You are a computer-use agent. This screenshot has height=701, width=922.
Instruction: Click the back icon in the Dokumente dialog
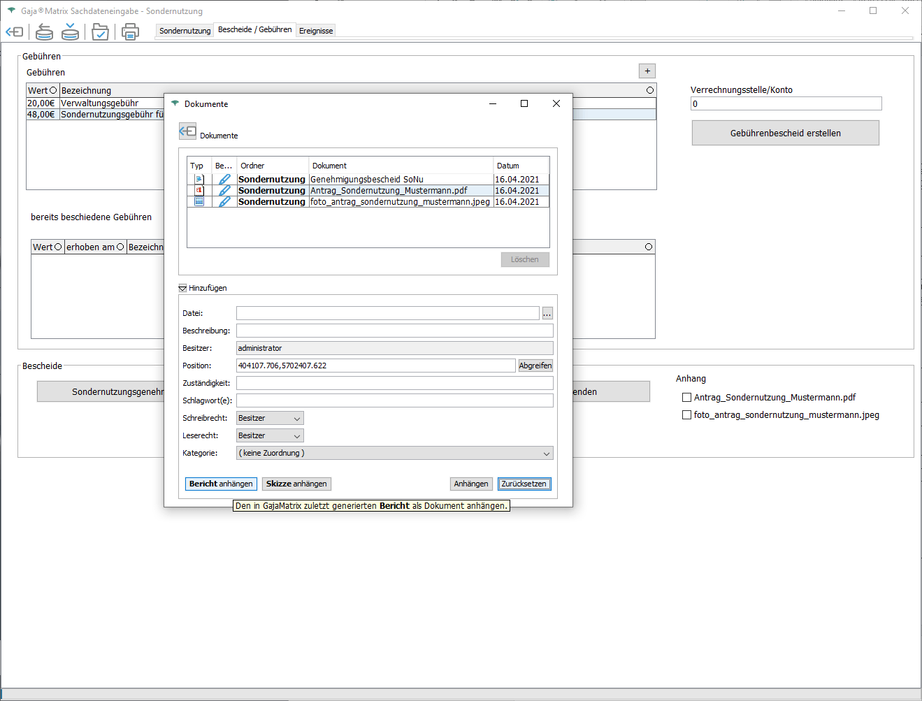point(187,131)
